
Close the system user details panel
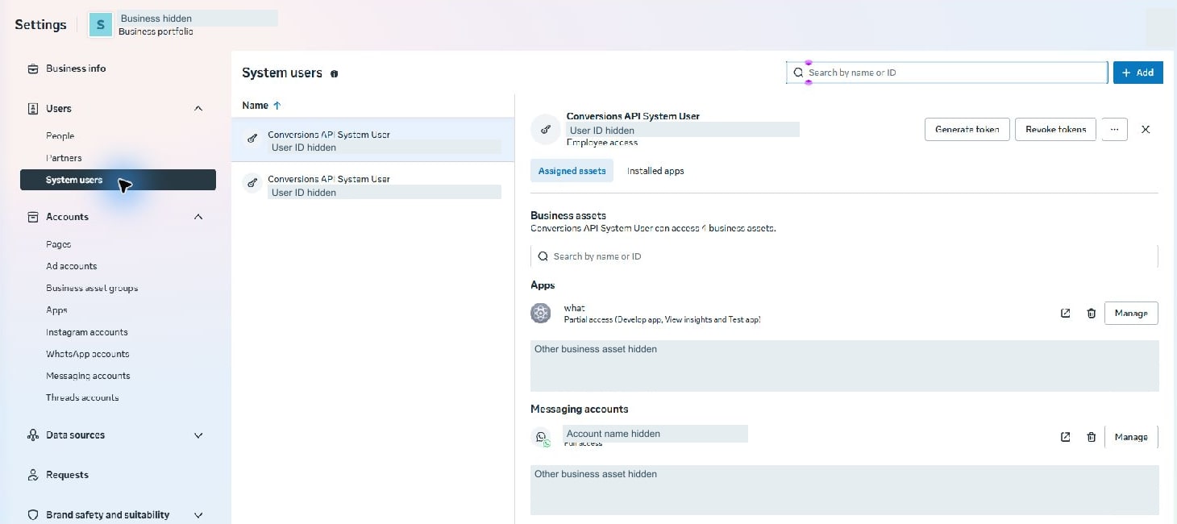click(x=1146, y=129)
